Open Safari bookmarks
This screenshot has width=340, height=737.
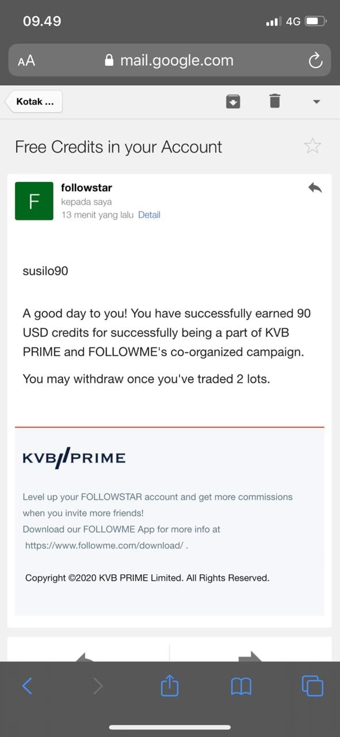coord(241,686)
